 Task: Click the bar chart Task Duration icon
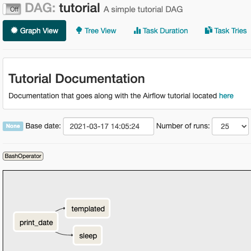137,31
